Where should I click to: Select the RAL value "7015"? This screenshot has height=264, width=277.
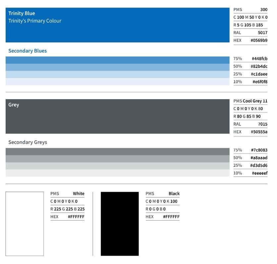262,124
